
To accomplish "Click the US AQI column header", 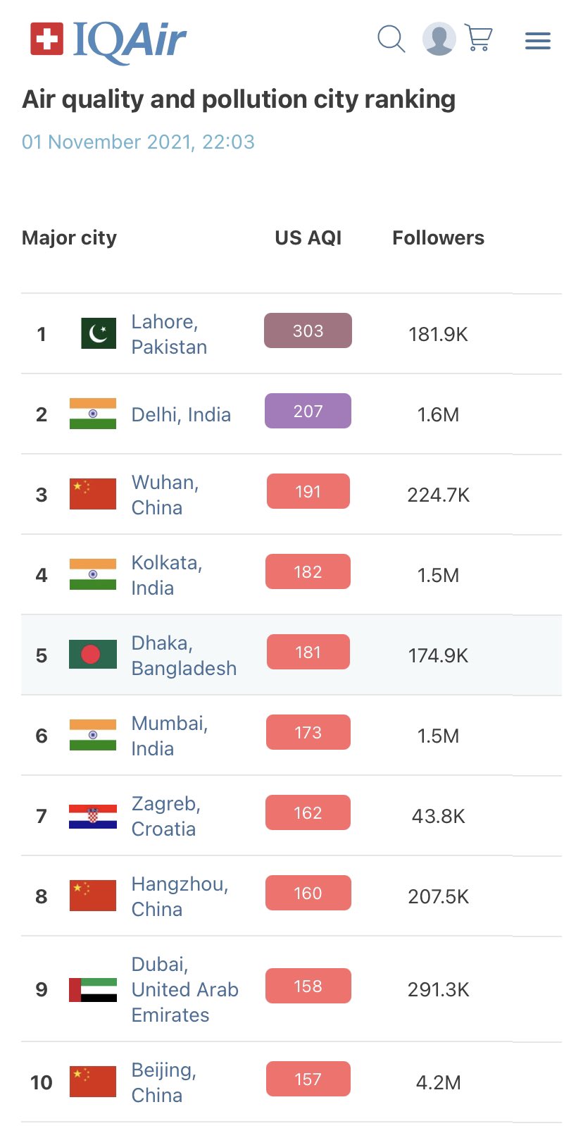I will pos(308,237).
